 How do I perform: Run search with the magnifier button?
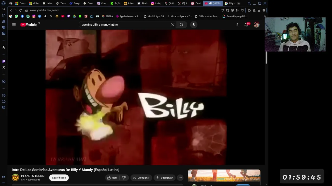click(x=181, y=25)
